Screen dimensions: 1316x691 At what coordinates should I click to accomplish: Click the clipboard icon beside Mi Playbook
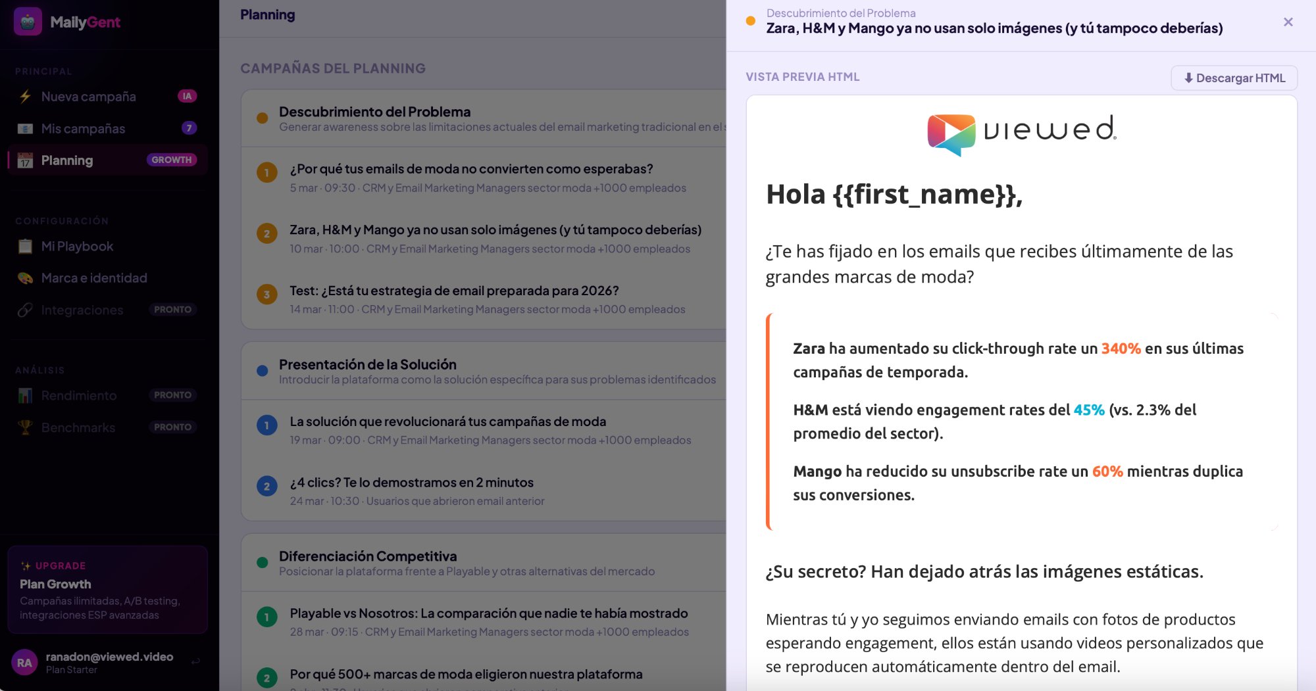[x=25, y=247]
